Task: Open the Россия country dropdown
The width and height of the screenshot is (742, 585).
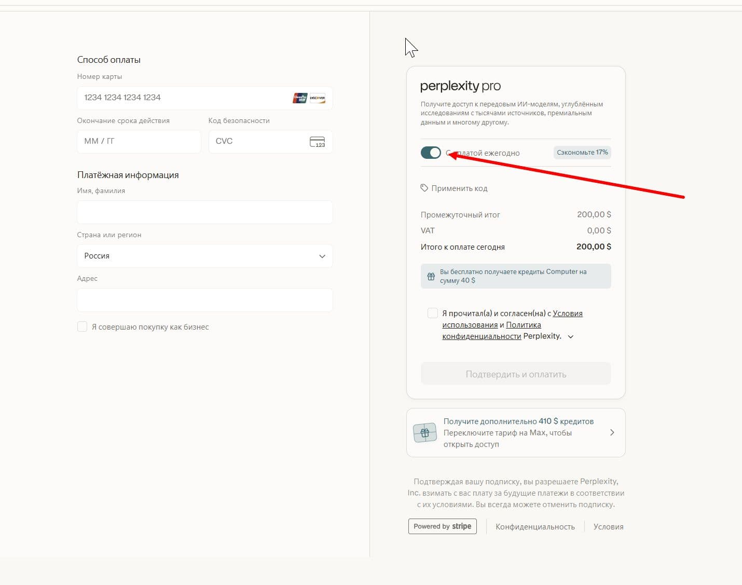Action: (x=204, y=256)
